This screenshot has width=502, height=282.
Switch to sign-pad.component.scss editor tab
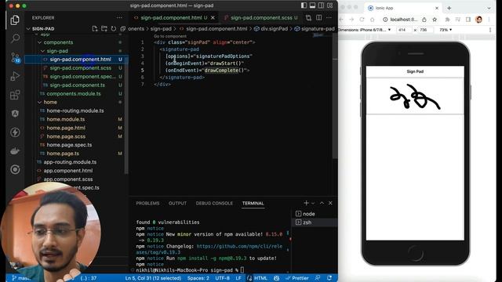point(261,18)
